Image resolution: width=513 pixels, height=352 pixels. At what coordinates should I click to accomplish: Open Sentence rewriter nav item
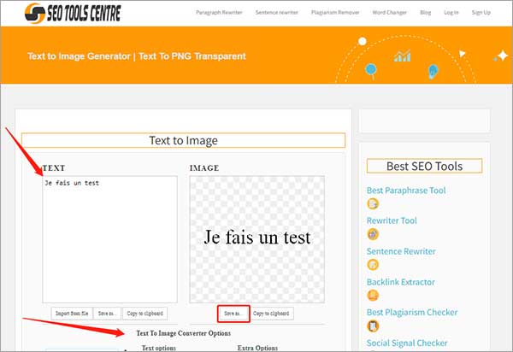(276, 13)
